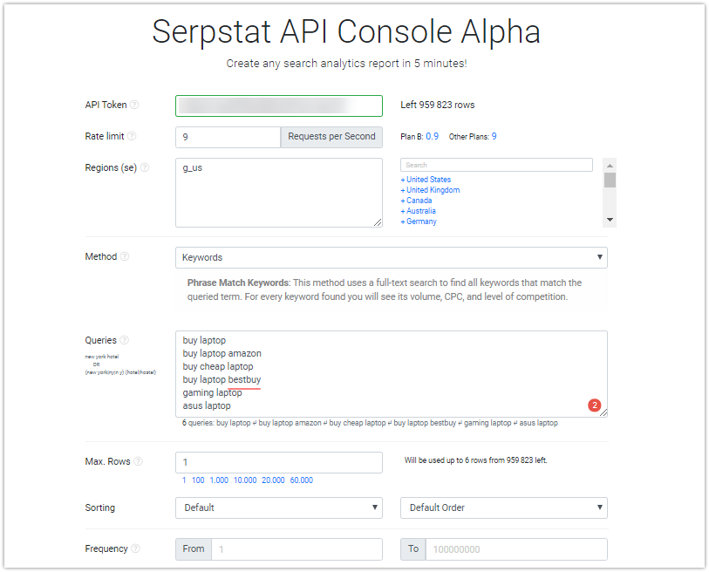Click the 'asus laptop' query line
Viewport: 709px width, 572px height.
[207, 405]
